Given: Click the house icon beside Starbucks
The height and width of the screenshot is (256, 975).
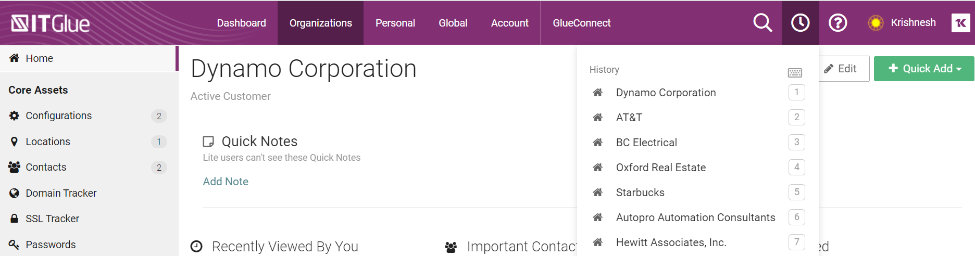Looking at the screenshot, I should [598, 193].
